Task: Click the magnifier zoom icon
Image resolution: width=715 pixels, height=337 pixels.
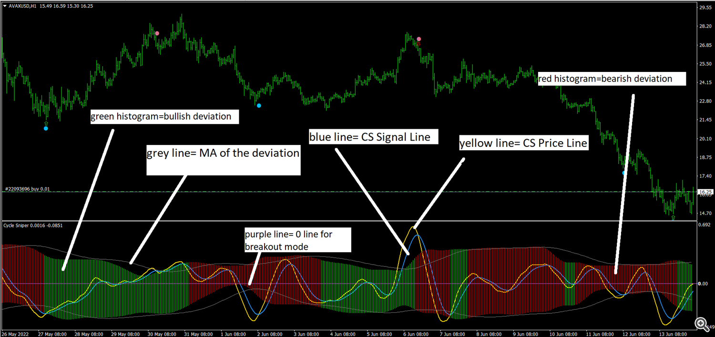Action: tap(701, 324)
